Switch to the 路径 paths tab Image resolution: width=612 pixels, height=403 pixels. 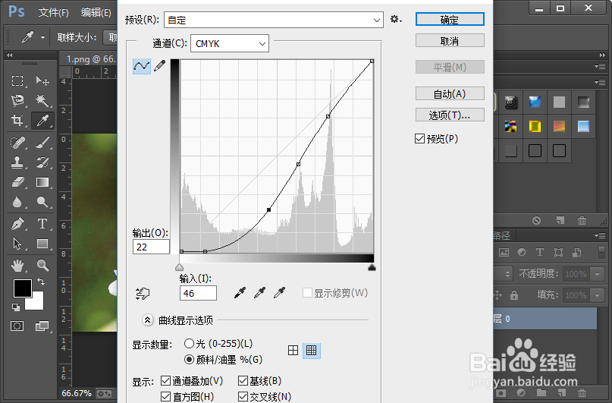click(501, 235)
